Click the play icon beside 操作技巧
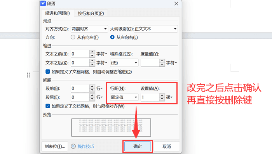272x154 pixels. [x=73, y=146]
